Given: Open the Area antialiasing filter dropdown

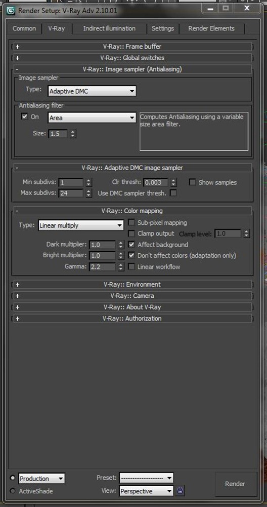Looking at the screenshot, I should click(x=92, y=118).
